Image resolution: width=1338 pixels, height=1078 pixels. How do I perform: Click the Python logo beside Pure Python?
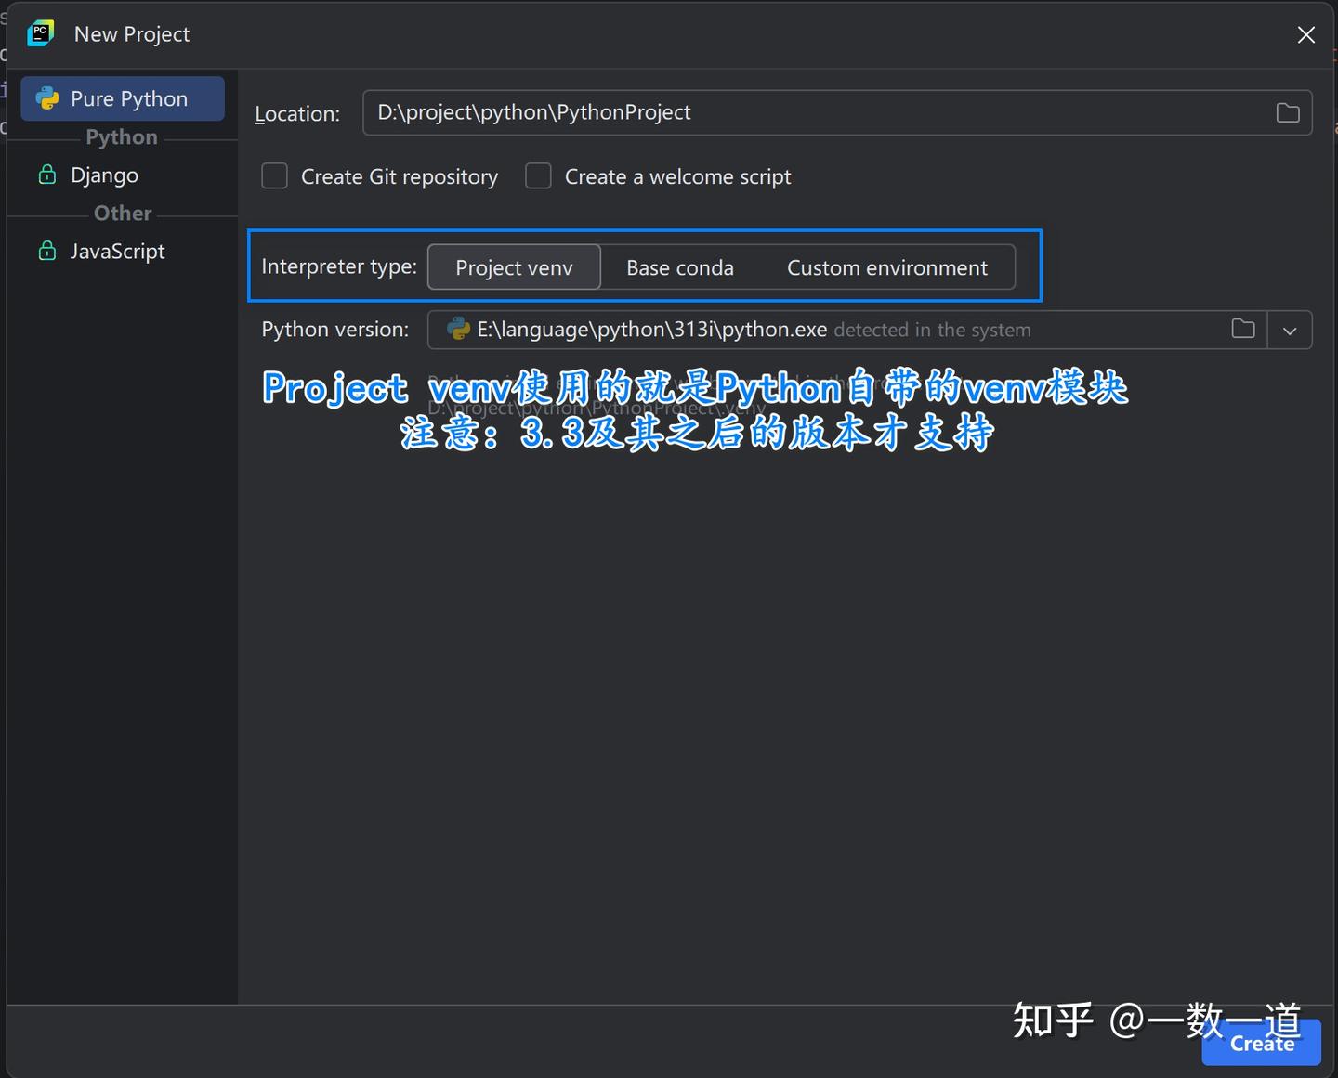tap(47, 97)
